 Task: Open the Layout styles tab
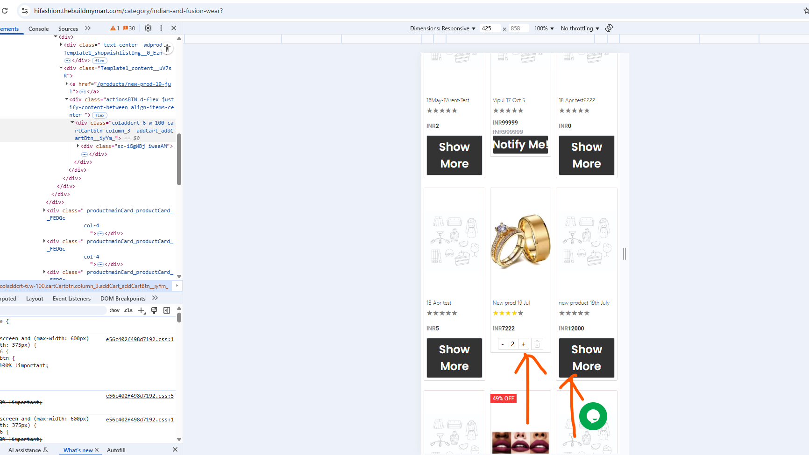pyautogui.click(x=35, y=299)
